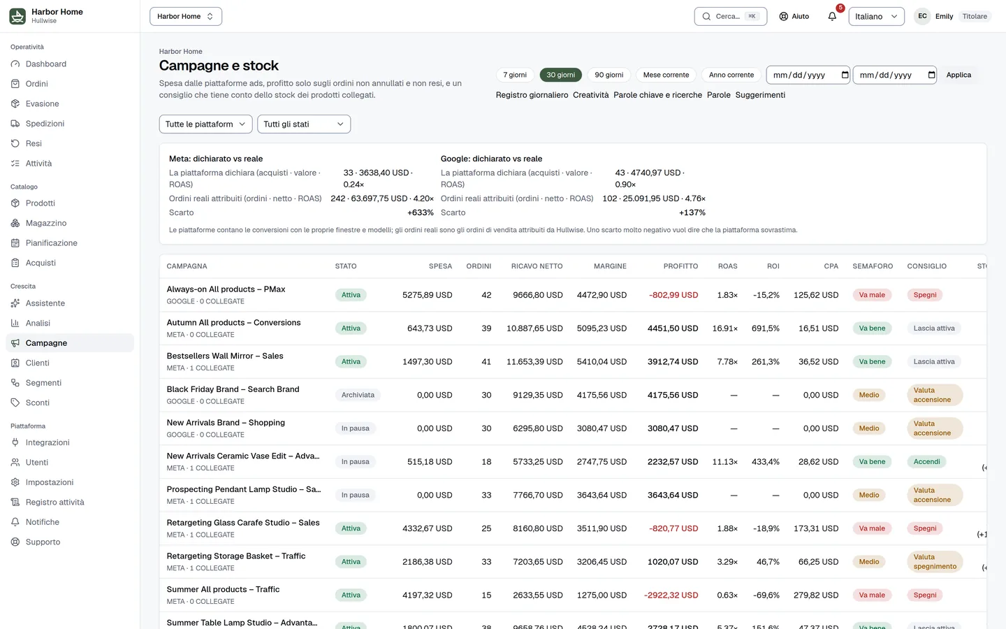The image size is (1006, 629).
Task: Click the Assistente sparkle icon
Action: coord(15,303)
